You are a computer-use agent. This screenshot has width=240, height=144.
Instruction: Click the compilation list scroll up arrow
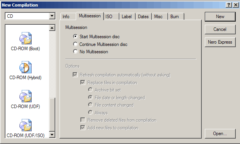pyautogui.click(x=52, y=28)
